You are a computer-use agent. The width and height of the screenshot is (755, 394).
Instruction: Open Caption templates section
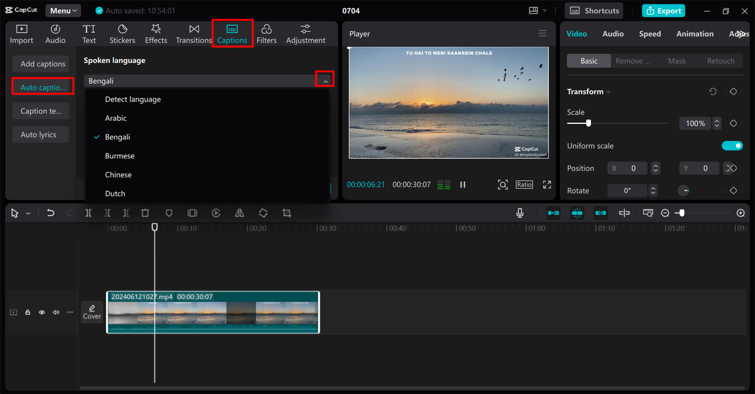coord(41,111)
